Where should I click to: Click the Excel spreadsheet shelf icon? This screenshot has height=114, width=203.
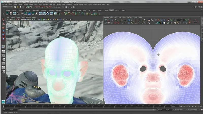click(55, 13)
